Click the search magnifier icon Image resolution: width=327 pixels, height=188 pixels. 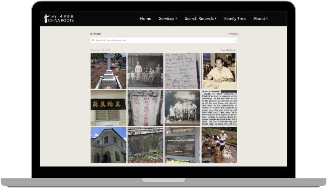coord(93,40)
